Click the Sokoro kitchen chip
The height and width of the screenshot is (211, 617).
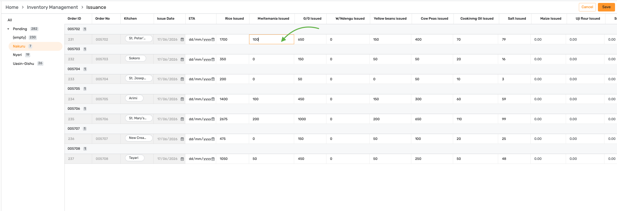click(135, 58)
